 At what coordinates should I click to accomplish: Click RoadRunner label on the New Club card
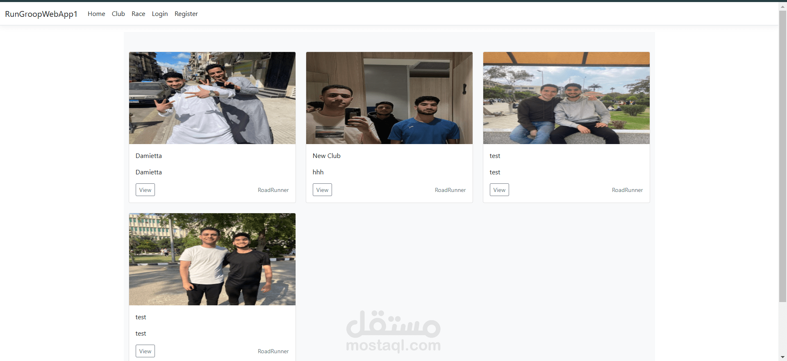click(450, 190)
